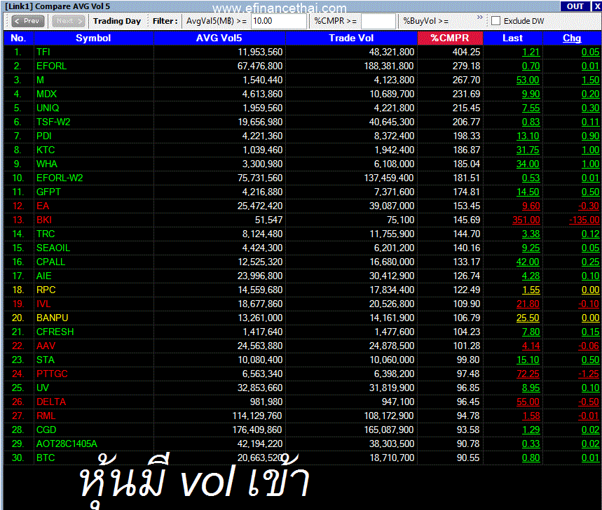Select the PDI symbol
Screen dimensions: 602x510
(x=43, y=136)
